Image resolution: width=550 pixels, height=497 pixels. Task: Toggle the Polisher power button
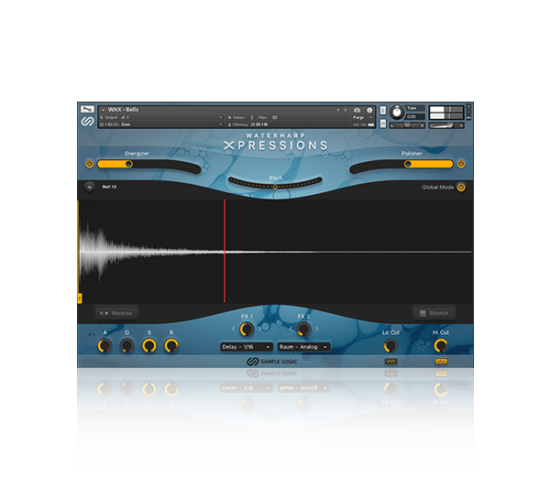click(461, 164)
